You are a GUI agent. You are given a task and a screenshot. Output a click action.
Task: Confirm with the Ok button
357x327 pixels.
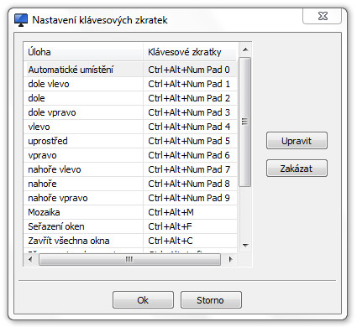[x=143, y=300]
